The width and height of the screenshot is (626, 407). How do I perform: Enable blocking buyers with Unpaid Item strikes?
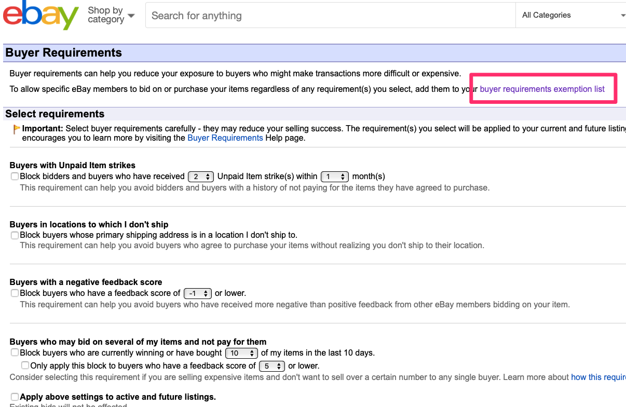coord(15,177)
